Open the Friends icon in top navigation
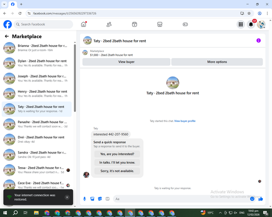This screenshot has width=272, height=217. tap(109, 24)
